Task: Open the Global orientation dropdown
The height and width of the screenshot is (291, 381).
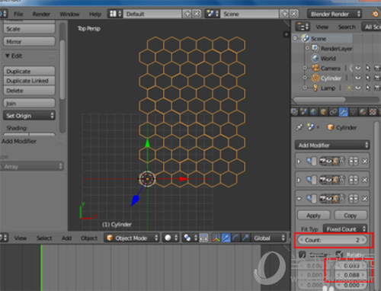Action: (269, 238)
